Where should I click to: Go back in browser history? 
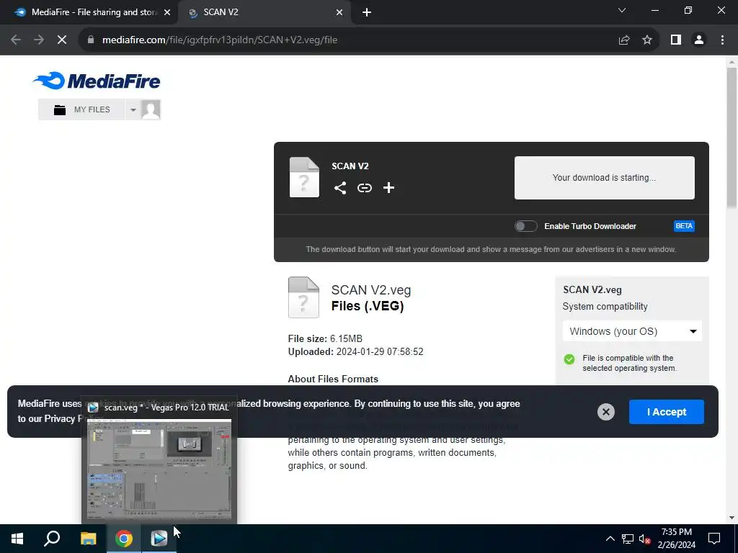[16, 40]
